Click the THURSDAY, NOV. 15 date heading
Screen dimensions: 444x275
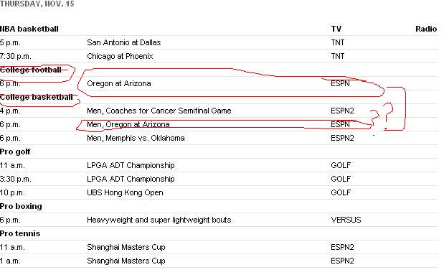[x=37, y=4]
